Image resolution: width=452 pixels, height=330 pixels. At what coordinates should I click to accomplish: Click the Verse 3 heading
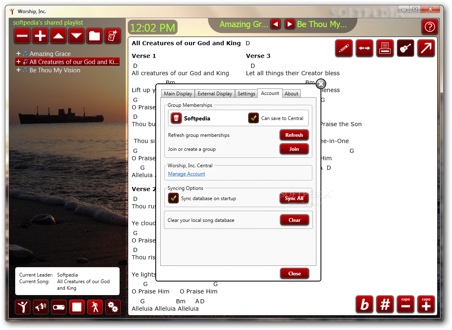click(x=258, y=56)
